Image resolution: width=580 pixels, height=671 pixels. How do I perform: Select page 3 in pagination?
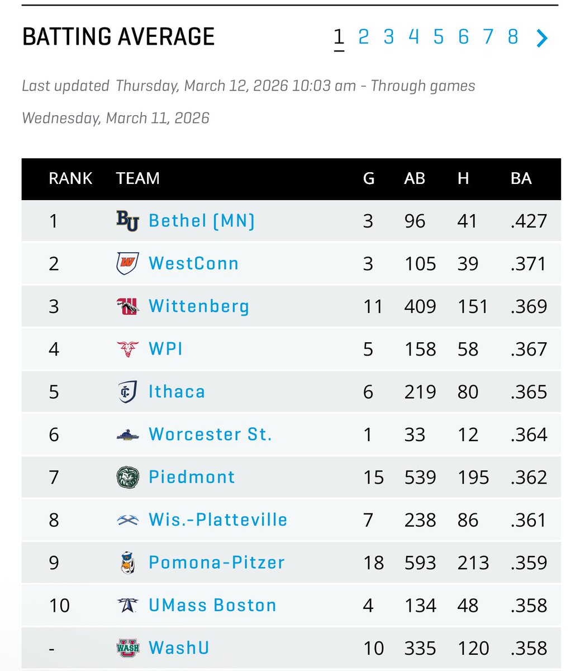point(388,37)
